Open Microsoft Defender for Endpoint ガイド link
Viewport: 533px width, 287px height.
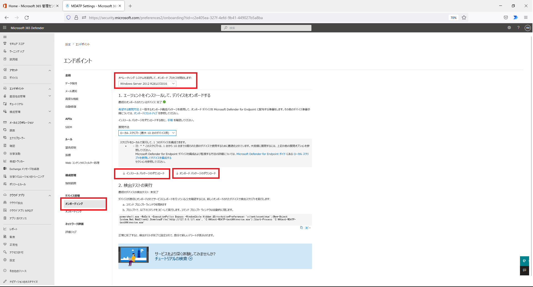[x=261, y=154]
